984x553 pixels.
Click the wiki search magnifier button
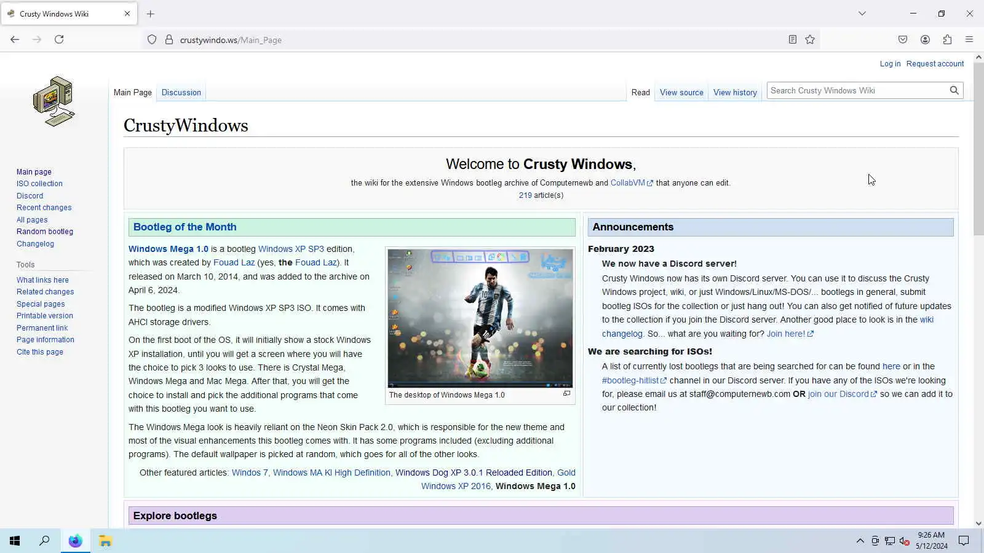[x=954, y=90]
